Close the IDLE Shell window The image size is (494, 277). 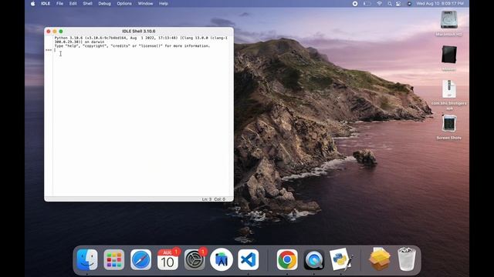point(49,32)
